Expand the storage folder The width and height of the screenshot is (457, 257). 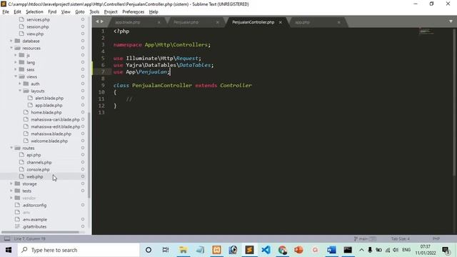[x=11, y=183]
